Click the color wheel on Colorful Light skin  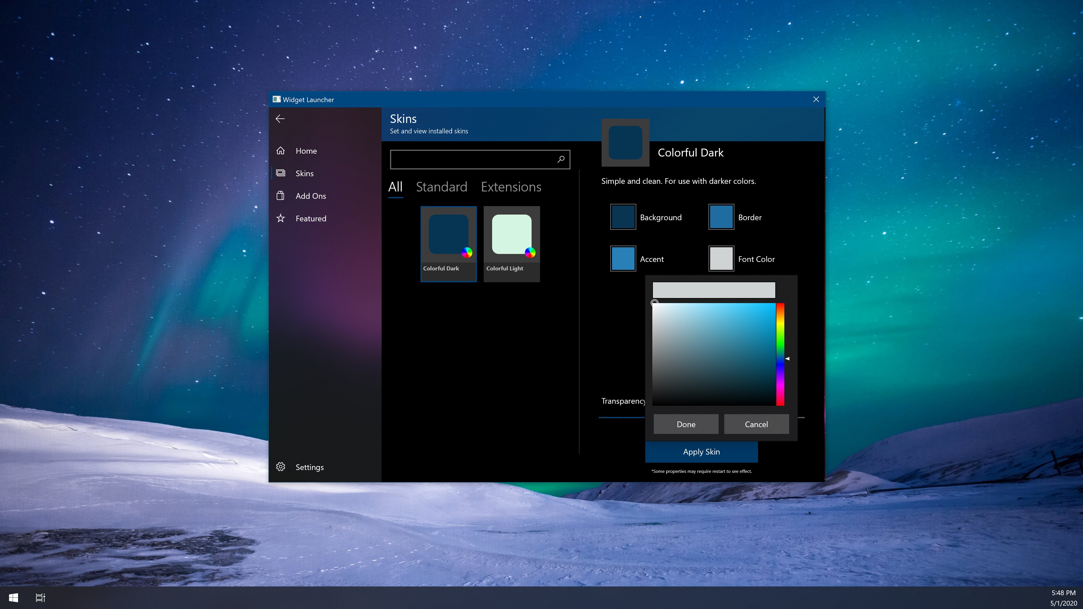point(530,253)
